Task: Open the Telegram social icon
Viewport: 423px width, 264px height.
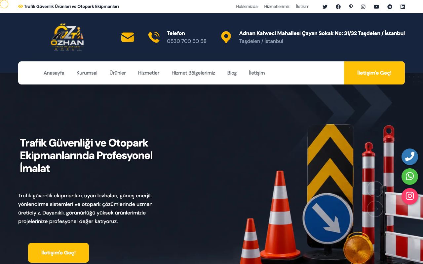Action: tap(390, 7)
